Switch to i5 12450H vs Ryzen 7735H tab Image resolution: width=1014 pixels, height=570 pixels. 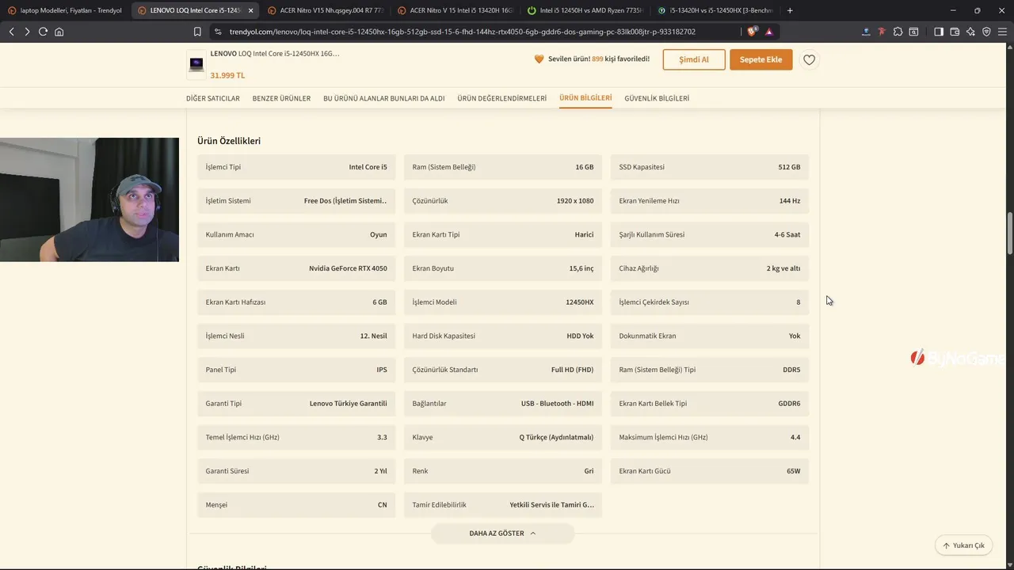tap(585, 10)
